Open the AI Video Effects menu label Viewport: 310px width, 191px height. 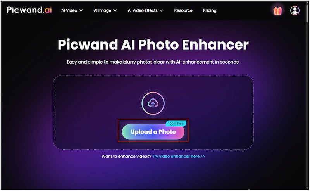point(143,10)
